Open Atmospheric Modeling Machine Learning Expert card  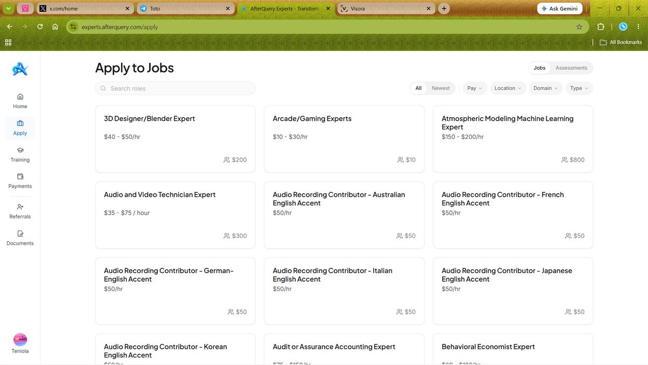[513, 139]
